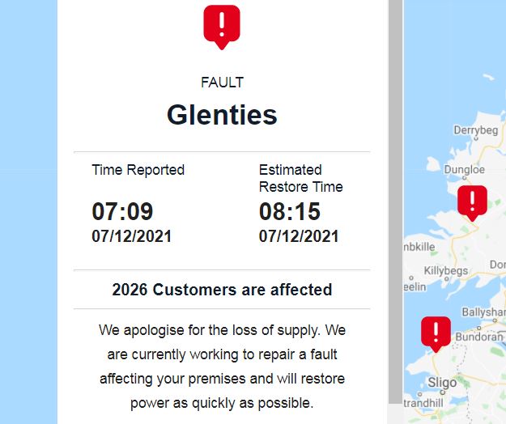The height and width of the screenshot is (424, 506).
Task: Click the apology message paragraph
Action: tap(222, 366)
